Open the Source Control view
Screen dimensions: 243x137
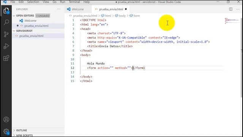pyautogui.click(x=6, y=34)
